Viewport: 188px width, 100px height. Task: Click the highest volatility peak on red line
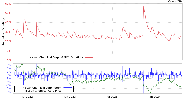(x=143, y=6)
